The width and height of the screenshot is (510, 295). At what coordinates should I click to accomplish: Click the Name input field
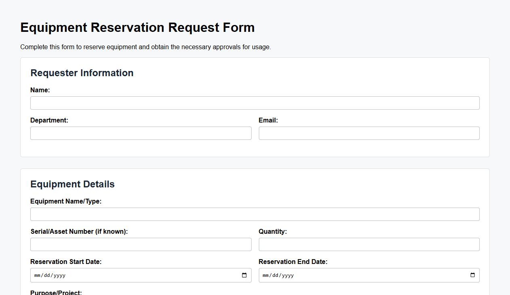click(255, 103)
